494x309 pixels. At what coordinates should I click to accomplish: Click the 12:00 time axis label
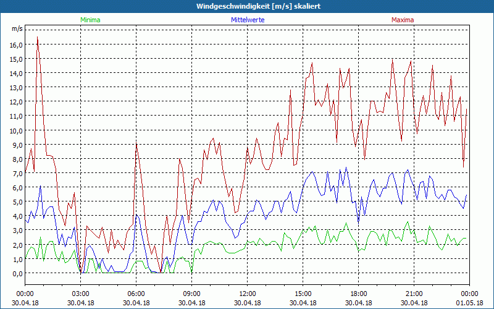(248, 294)
